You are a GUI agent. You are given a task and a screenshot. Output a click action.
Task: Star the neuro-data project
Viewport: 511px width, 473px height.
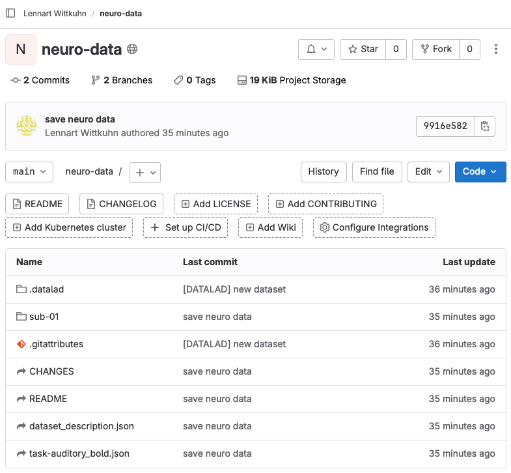coord(363,50)
